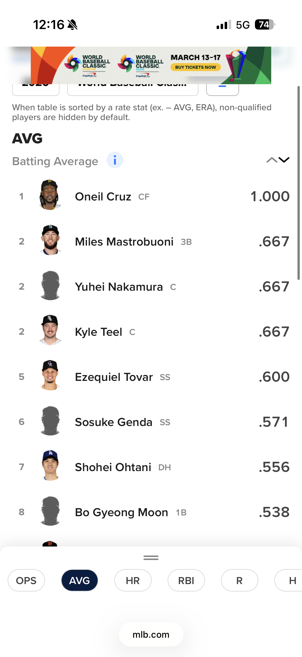Tap Kyle Teel's headshot photo
The height and width of the screenshot is (657, 302).
coord(50,330)
